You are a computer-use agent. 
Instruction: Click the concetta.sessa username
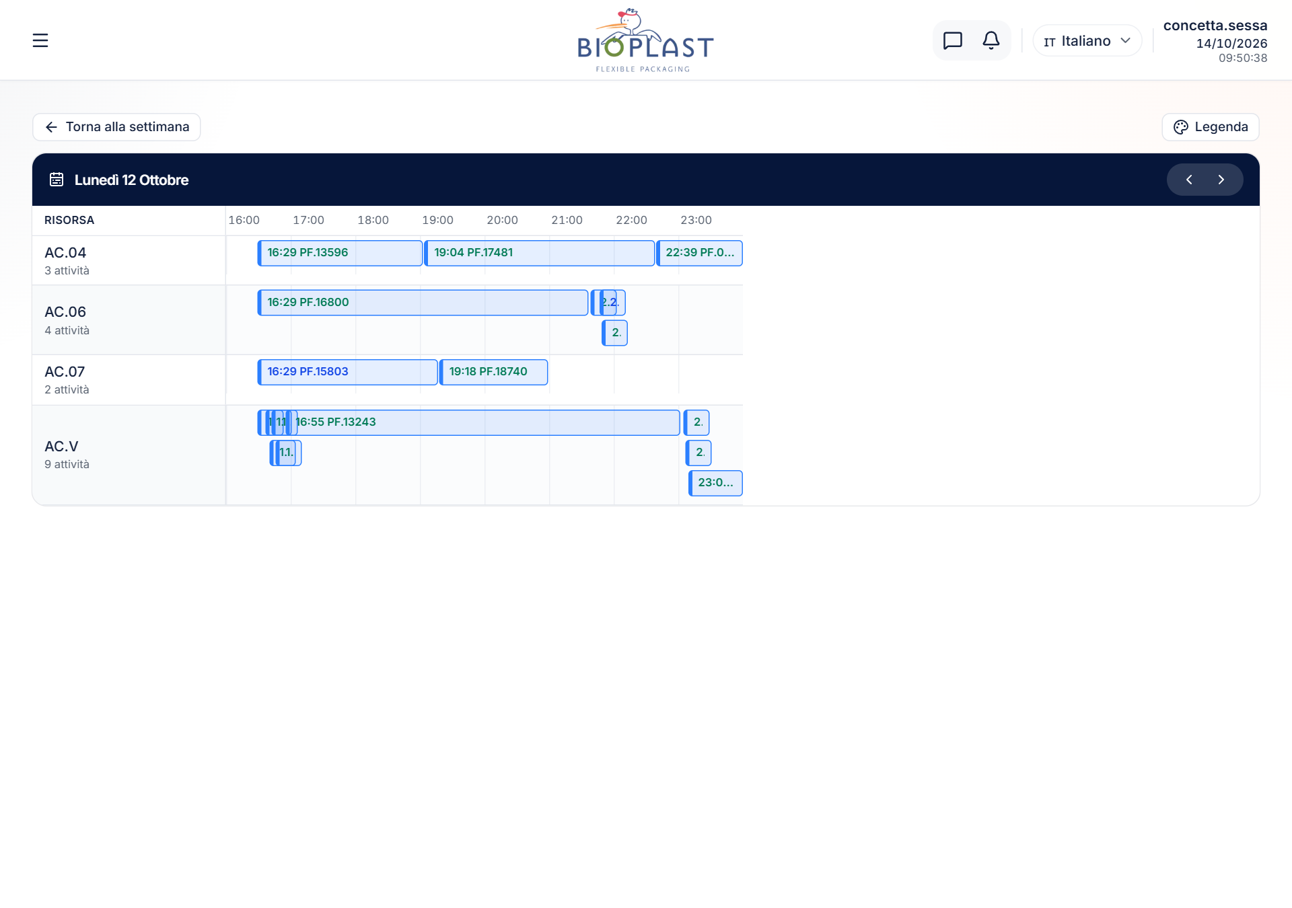[x=1215, y=26]
